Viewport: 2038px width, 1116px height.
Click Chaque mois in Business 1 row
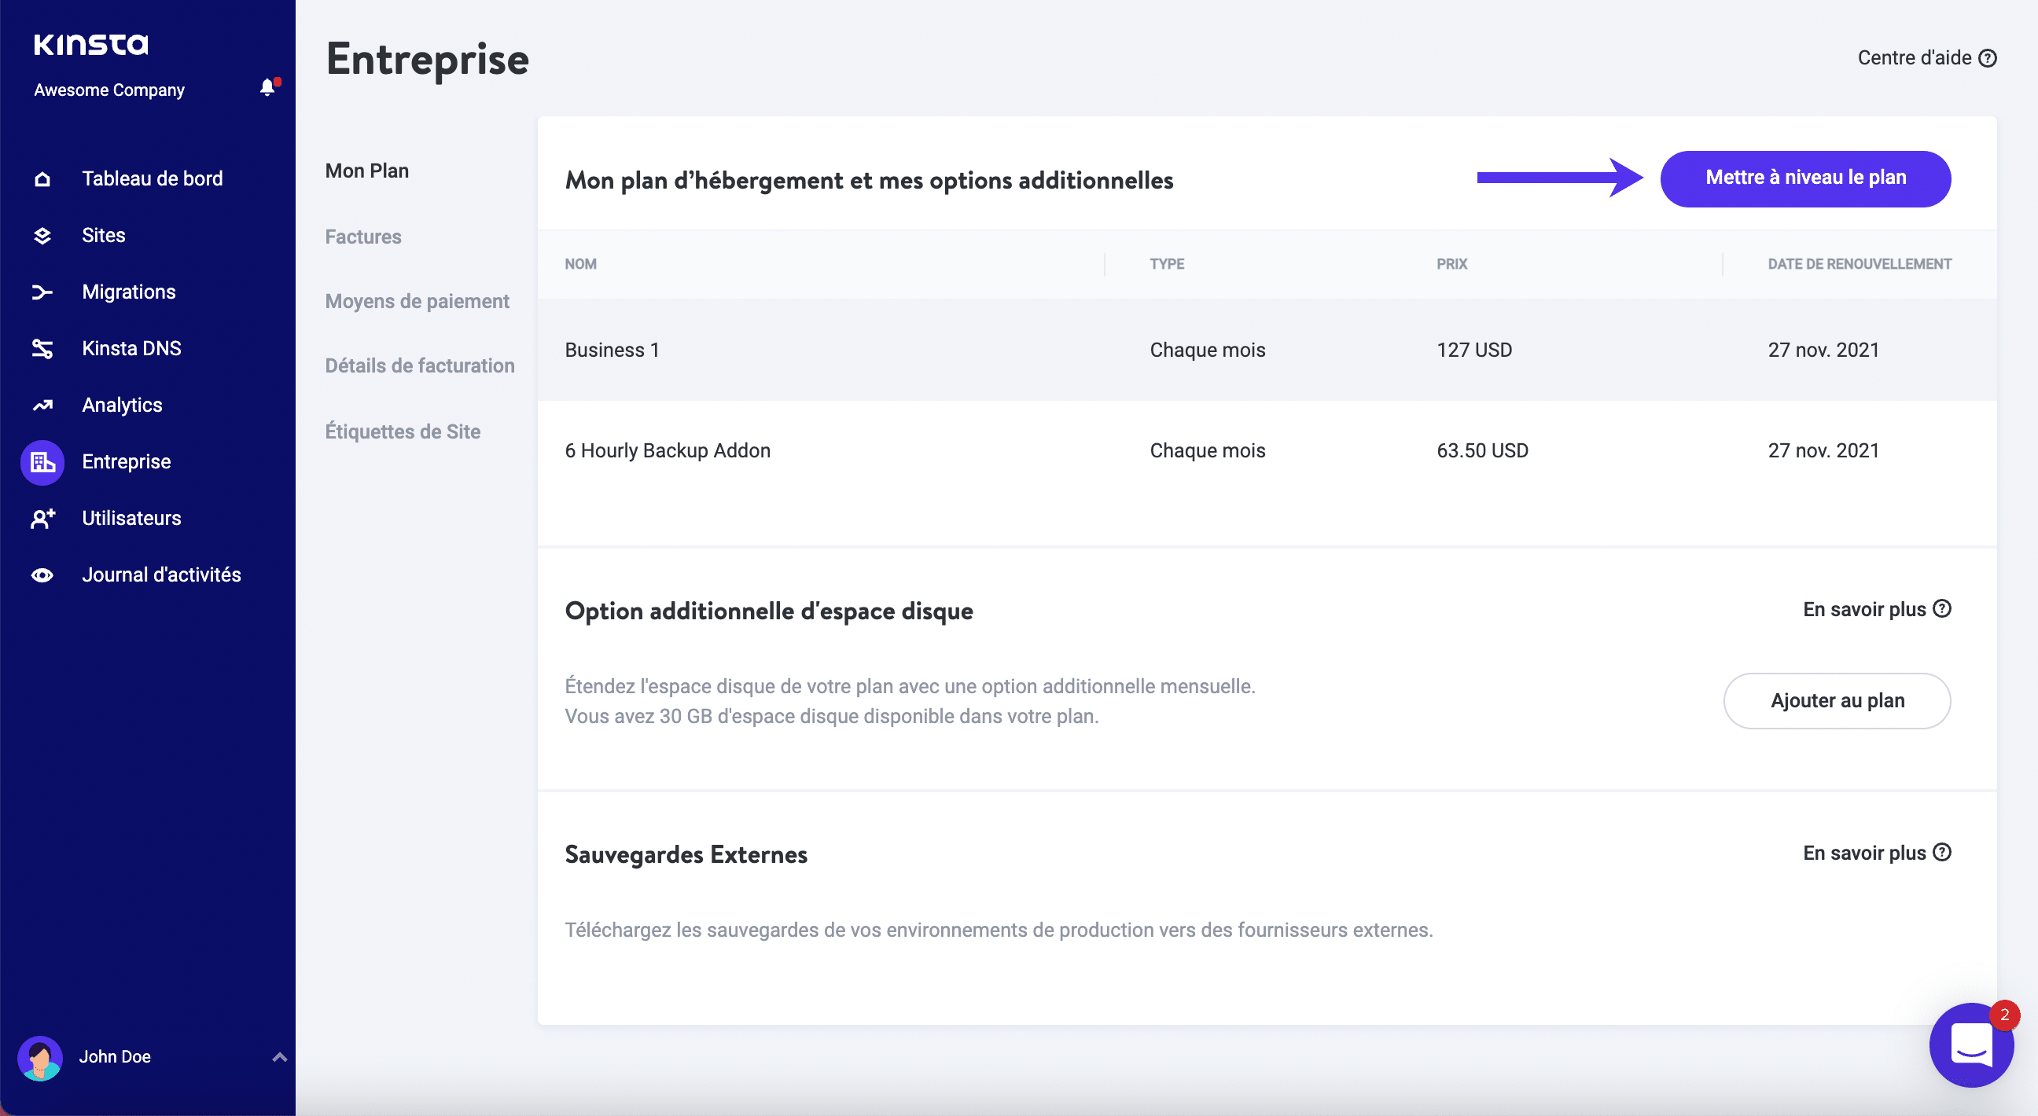(x=1207, y=351)
